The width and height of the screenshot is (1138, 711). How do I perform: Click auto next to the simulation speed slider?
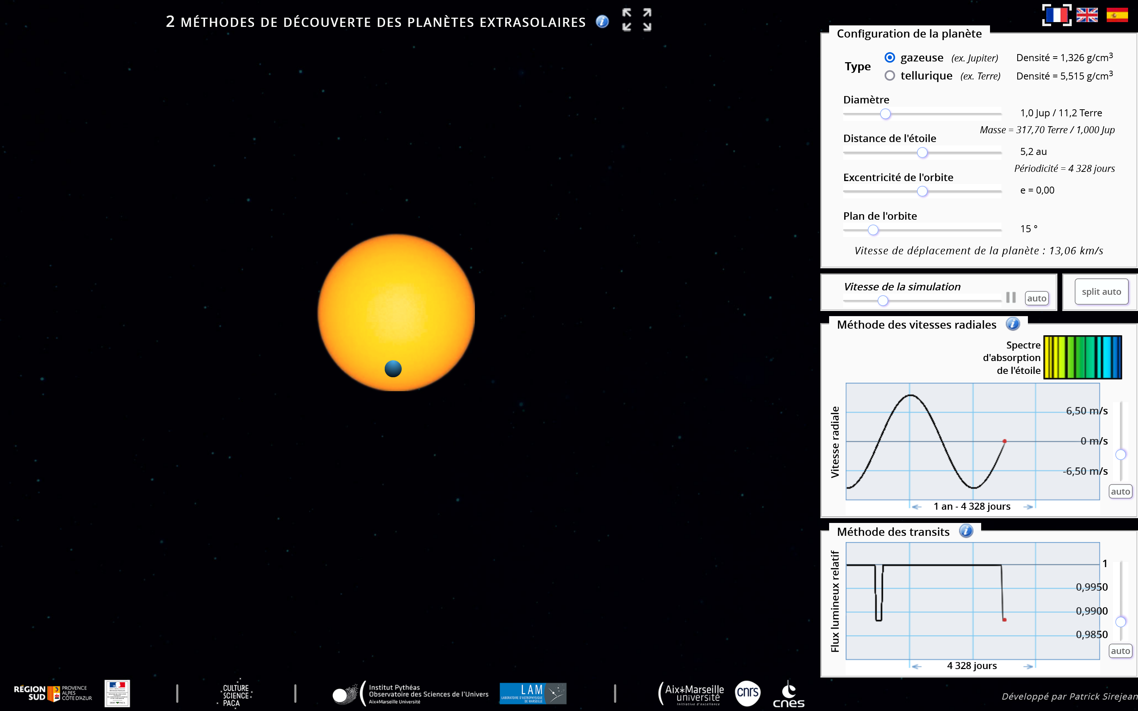point(1036,298)
